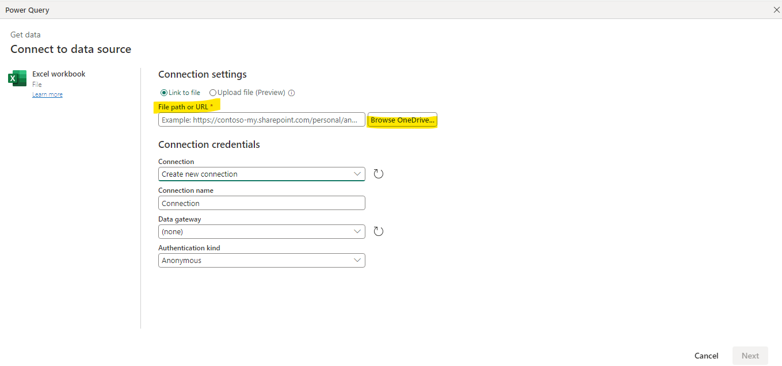Image resolution: width=782 pixels, height=366 pixels.
Task: Click the chevron on the Connection combo box
Action: click(357, 173)
